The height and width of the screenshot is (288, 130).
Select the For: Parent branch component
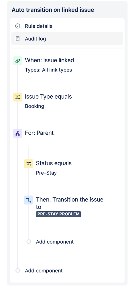39,133
